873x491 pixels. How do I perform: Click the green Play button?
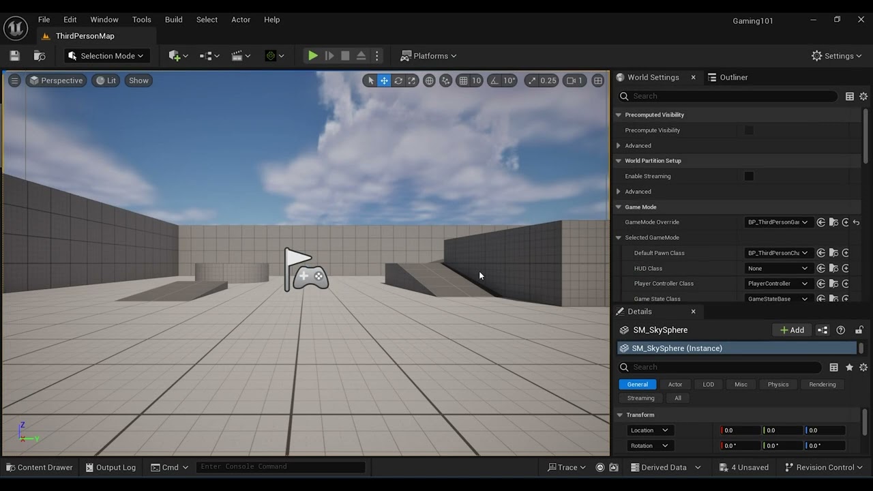[x=312, y=56]
